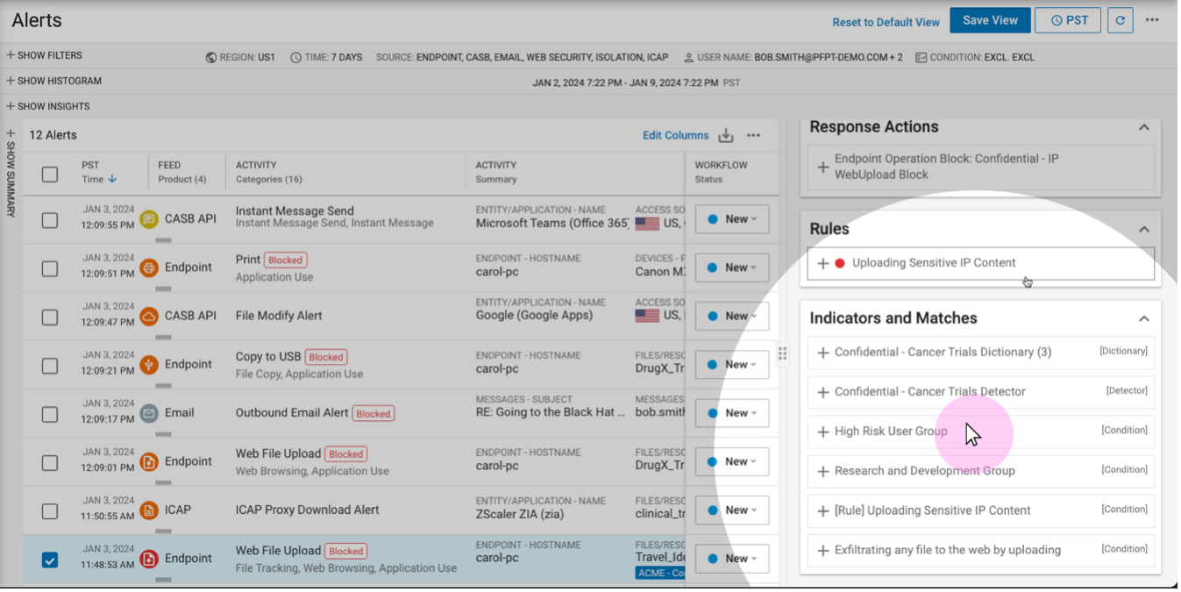
Task: Click the Show Summary vertical label
Action: coord(11,179)
